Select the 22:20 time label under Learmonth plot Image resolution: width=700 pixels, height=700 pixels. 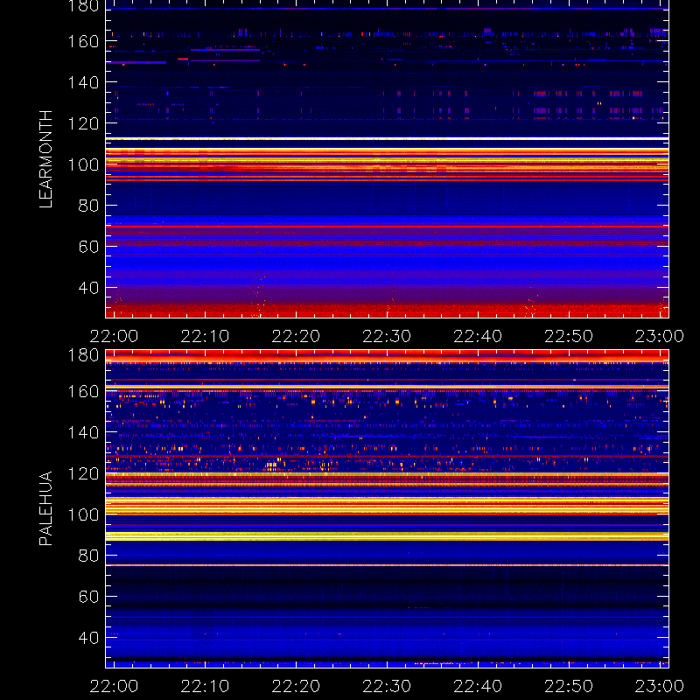296,336
